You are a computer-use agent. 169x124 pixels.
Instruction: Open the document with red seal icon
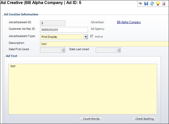(x=164, y=4)
